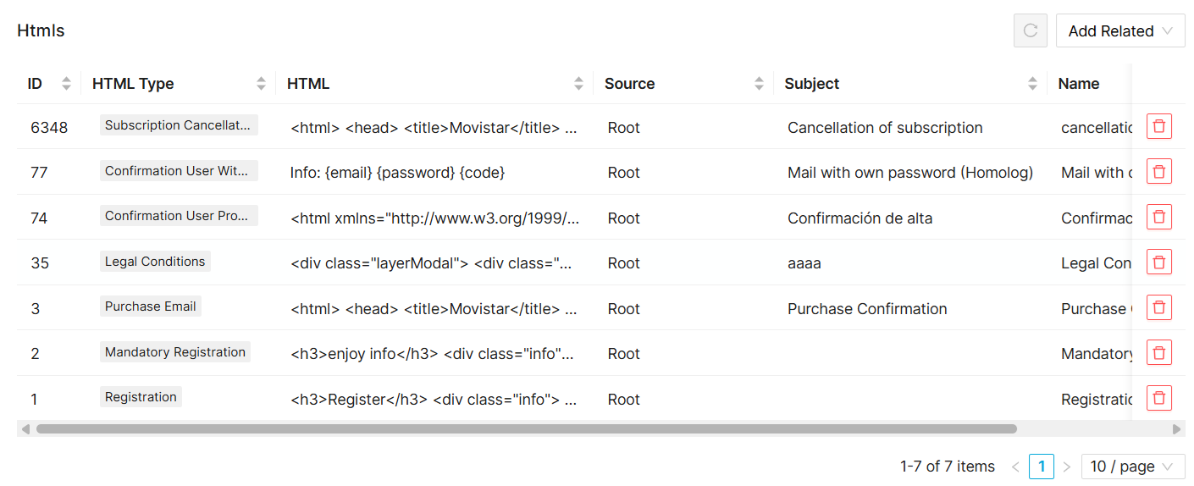Open the Add Related dropdown

click(1119, 30)
